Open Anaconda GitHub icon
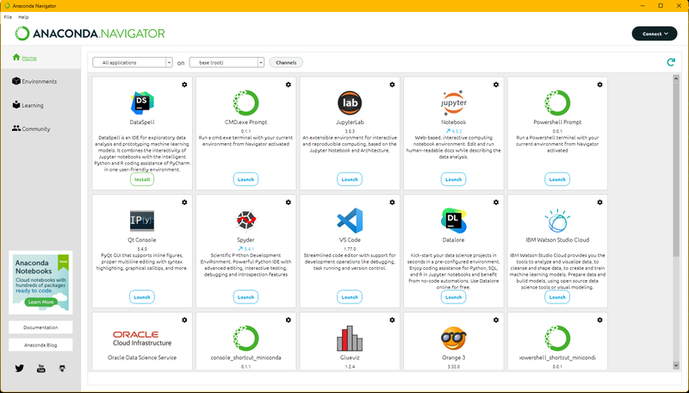 pyautogui.click(x=62, y=368)
